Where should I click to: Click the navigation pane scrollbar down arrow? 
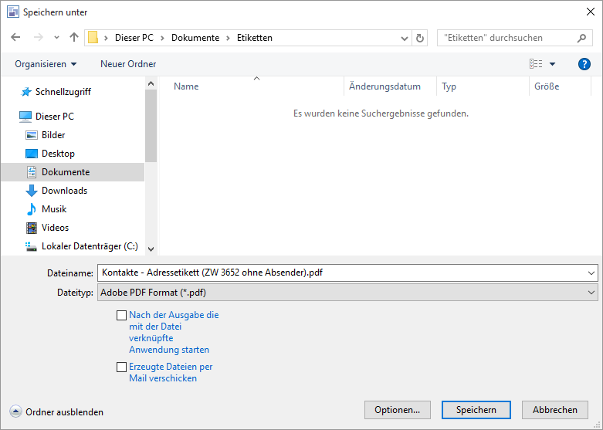point(151,249)
